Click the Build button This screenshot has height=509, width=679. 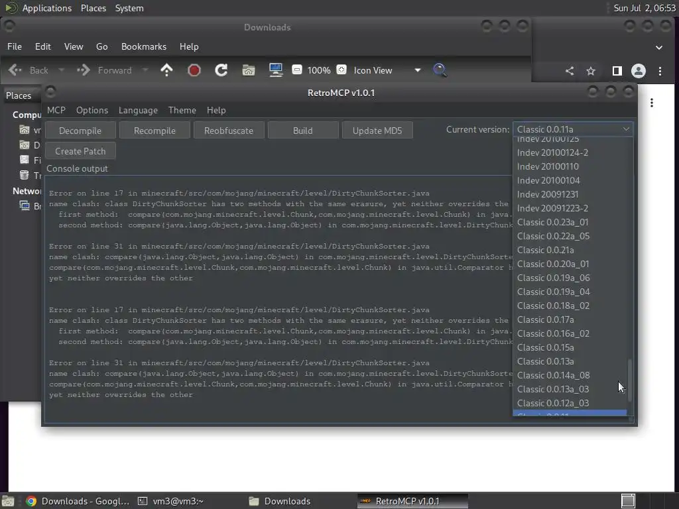[x=302, y=131]
